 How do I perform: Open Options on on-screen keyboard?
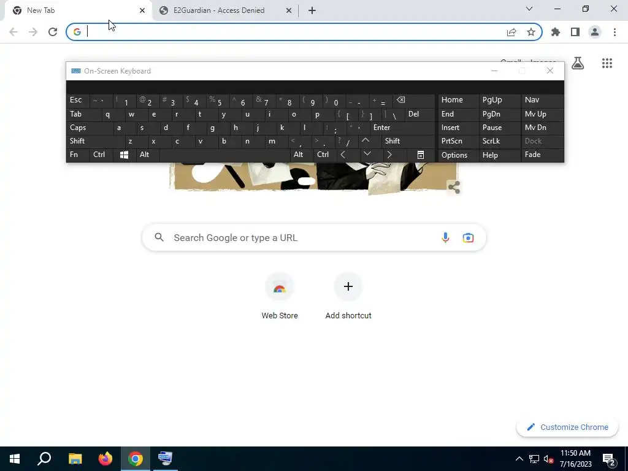click(458, 155)
